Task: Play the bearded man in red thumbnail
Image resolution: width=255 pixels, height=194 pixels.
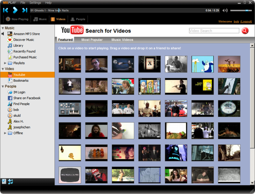Action: [x=97, y=131]
